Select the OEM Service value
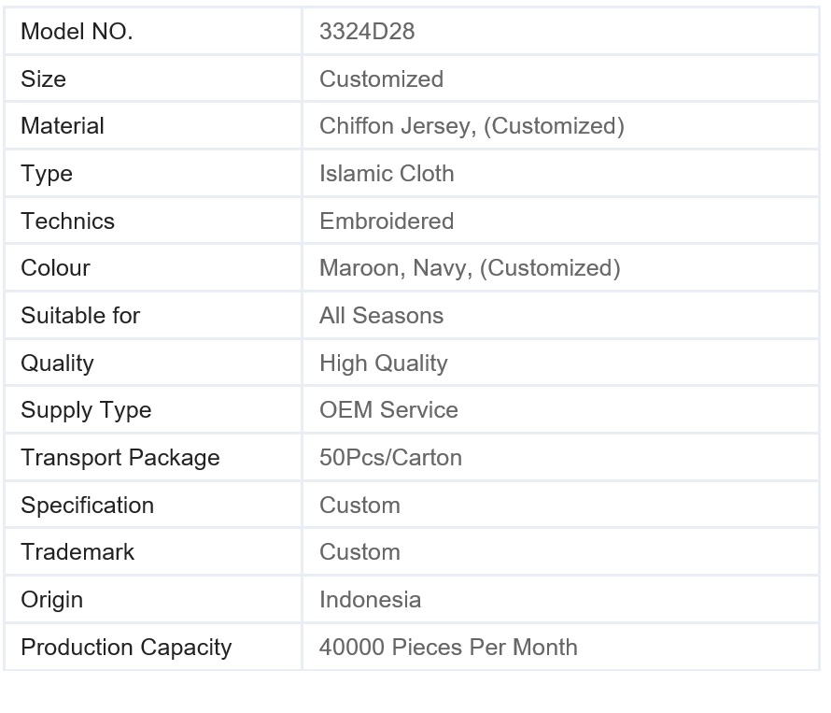Screen dimensions: 831x713 click(389, 410)
